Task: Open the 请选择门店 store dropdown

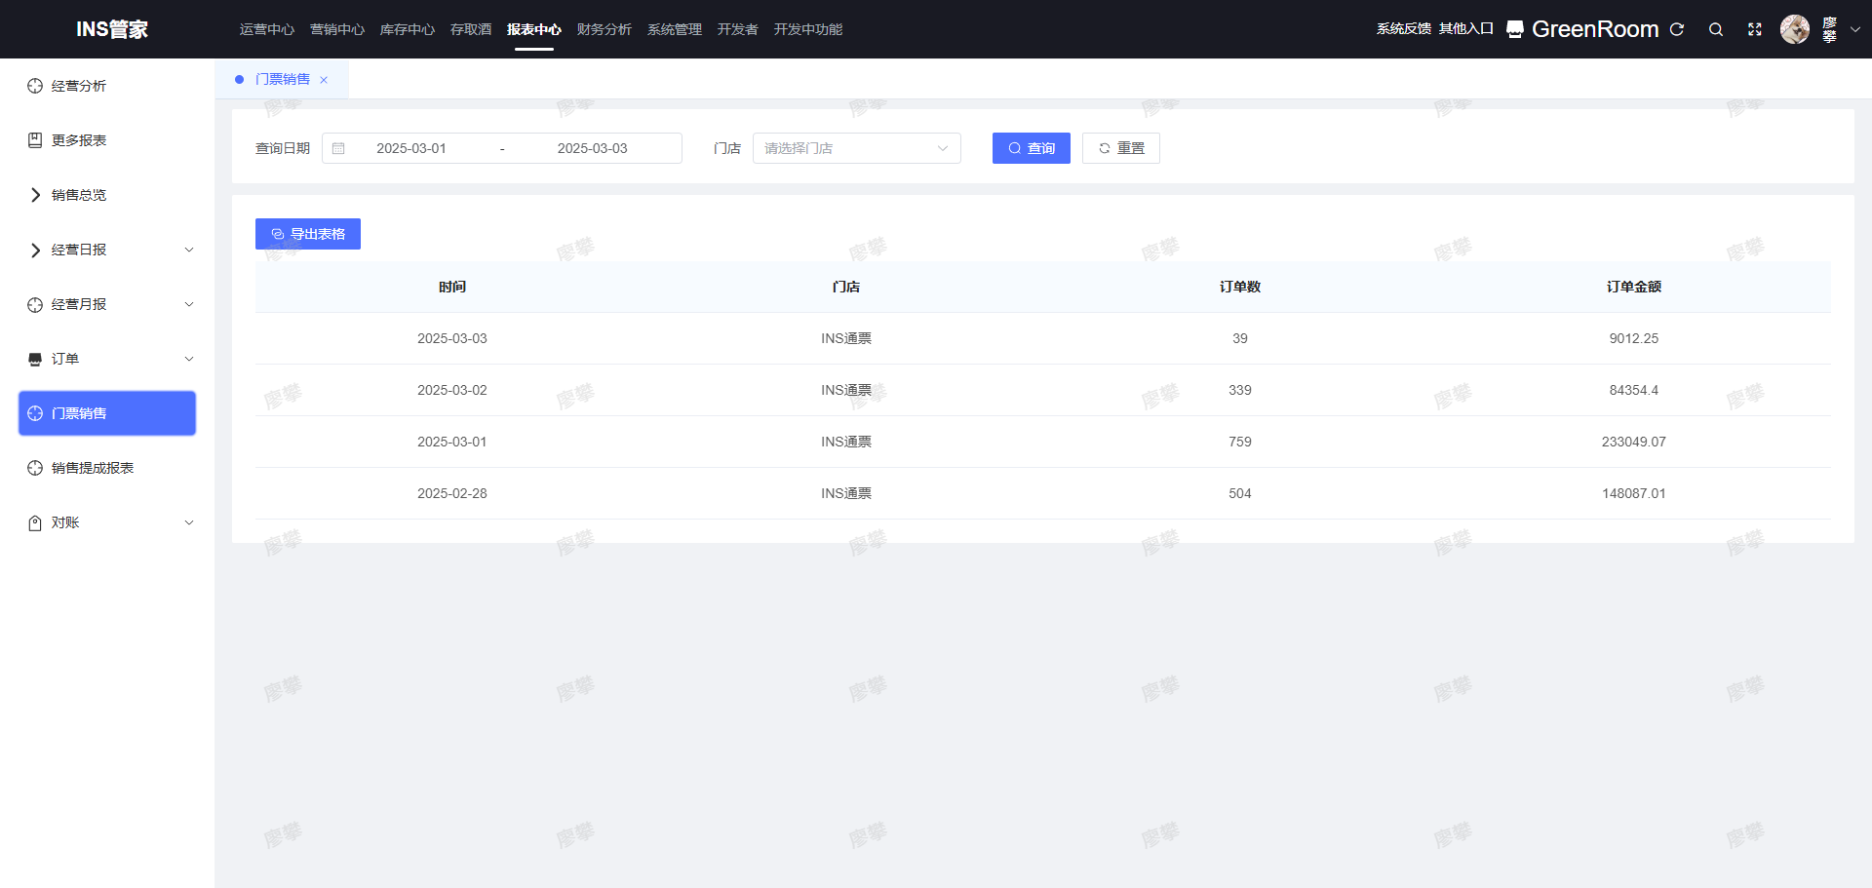Action: pyautogui.click(x=857, y=148)
